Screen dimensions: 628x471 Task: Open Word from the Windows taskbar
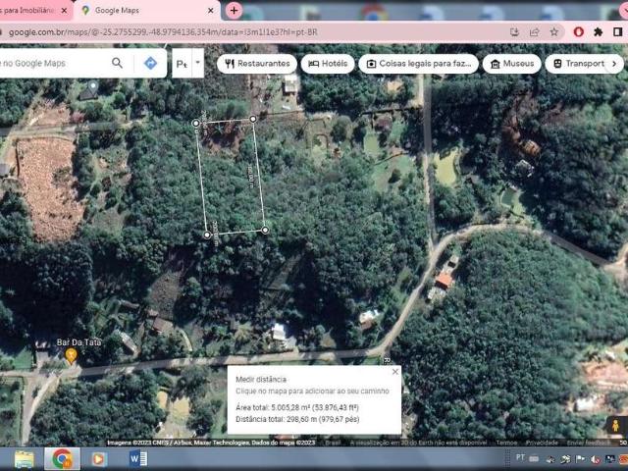click(137, 458)
